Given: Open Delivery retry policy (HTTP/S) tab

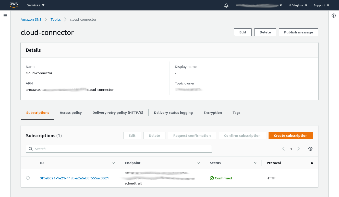Looking at the screenshot, I should 118,113.
